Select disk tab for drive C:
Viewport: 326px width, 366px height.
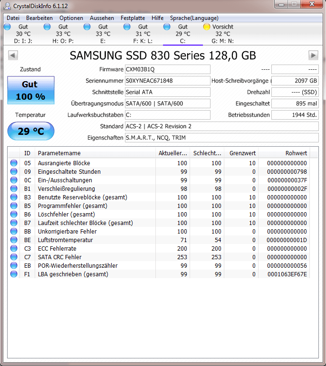coord(183,34)
